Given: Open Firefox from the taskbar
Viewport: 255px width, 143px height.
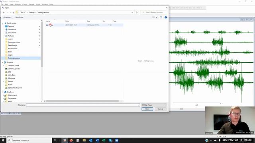Looking at the screenshot, I should point(71,140).
